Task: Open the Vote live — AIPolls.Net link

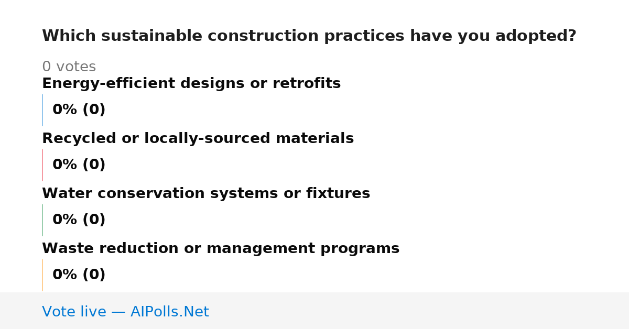Action: point(125,312)
